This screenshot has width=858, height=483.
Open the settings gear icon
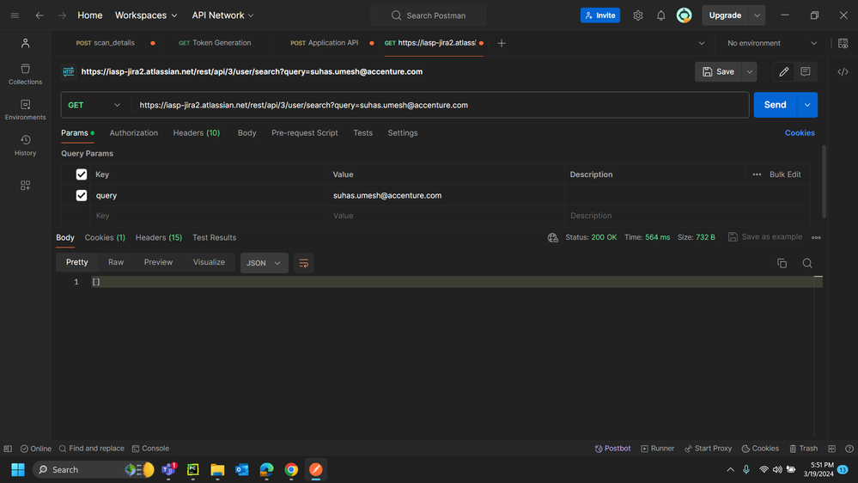click(x=638, y=15)
